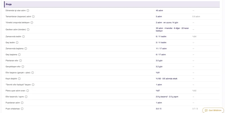This screenshot has height=113, width=225.
Task: Click the "5 / 11 teslim" value
Action: 161,43
